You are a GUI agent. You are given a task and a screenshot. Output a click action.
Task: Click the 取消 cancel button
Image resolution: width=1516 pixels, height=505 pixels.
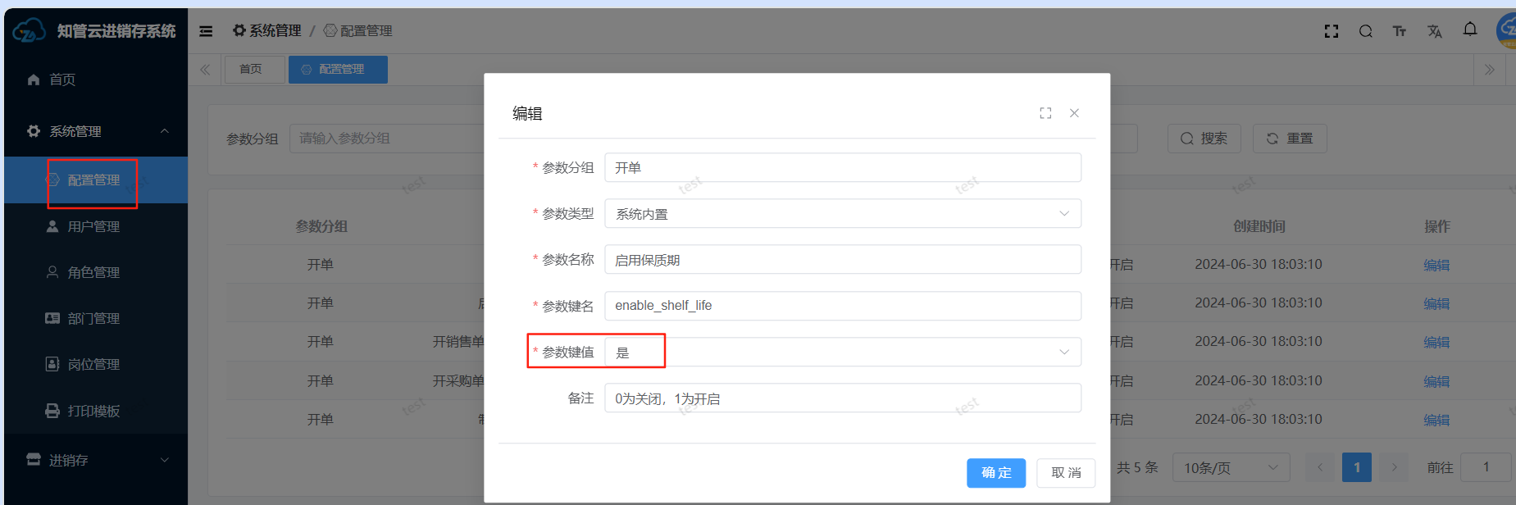(x=1065, y=473)
